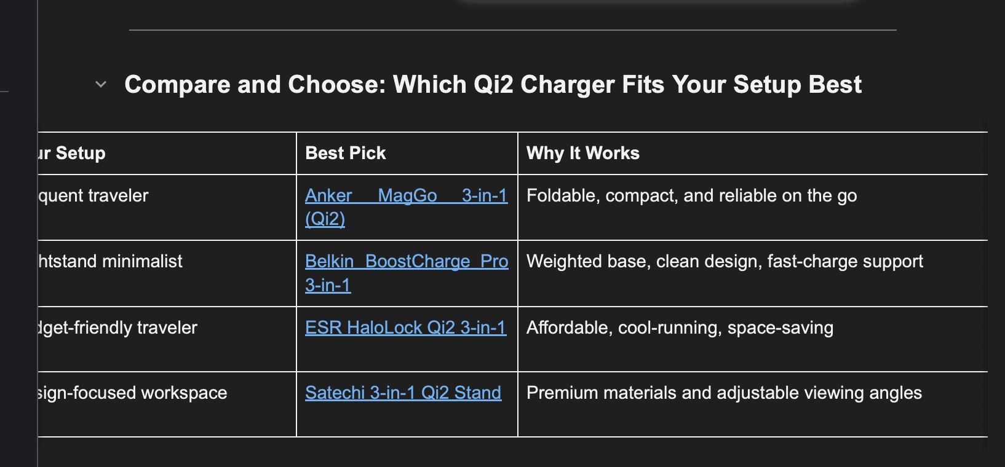Click the dark left sidebar strip
Screen dimensions: 1005x467
(18, 246)
